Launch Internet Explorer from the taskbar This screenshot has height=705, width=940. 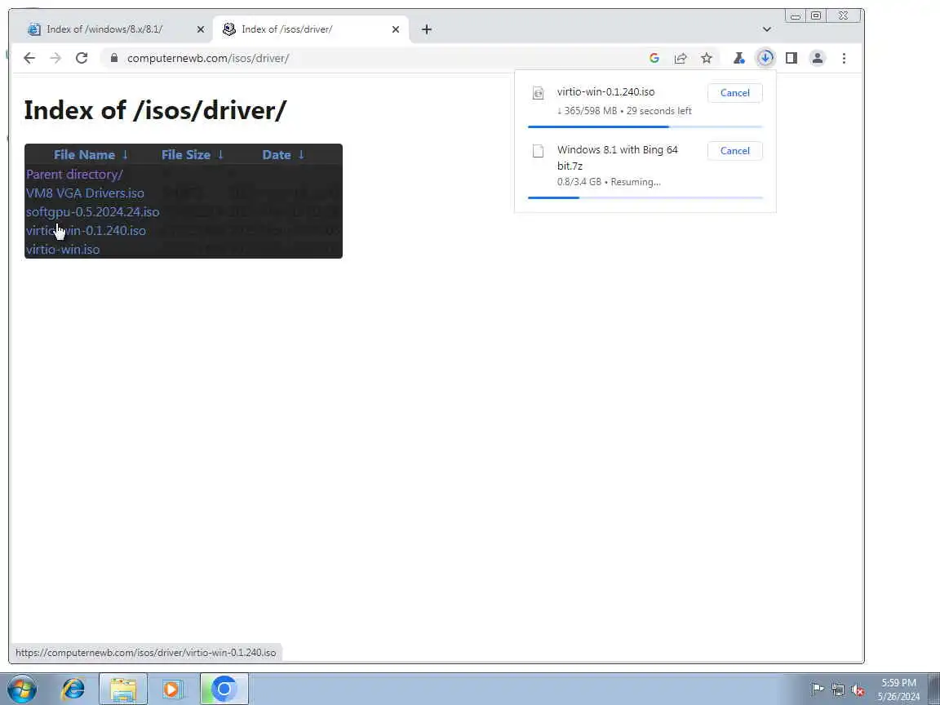73,689
